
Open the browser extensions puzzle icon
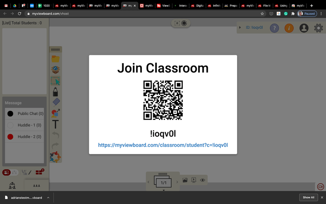(293, 14)
